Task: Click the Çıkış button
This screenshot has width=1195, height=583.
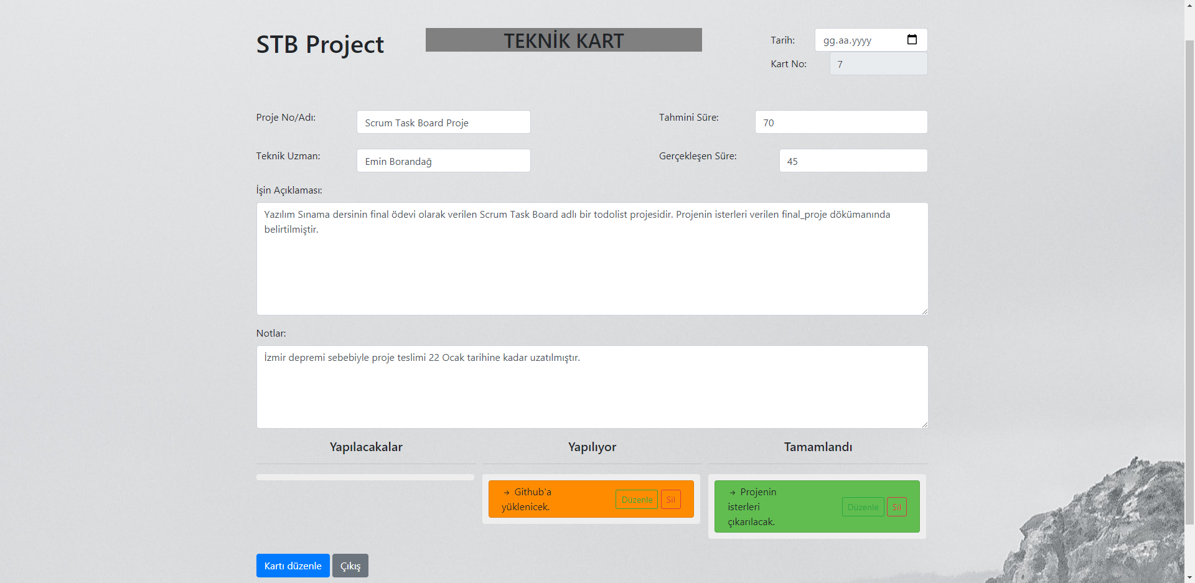Action: click(350, 566)
